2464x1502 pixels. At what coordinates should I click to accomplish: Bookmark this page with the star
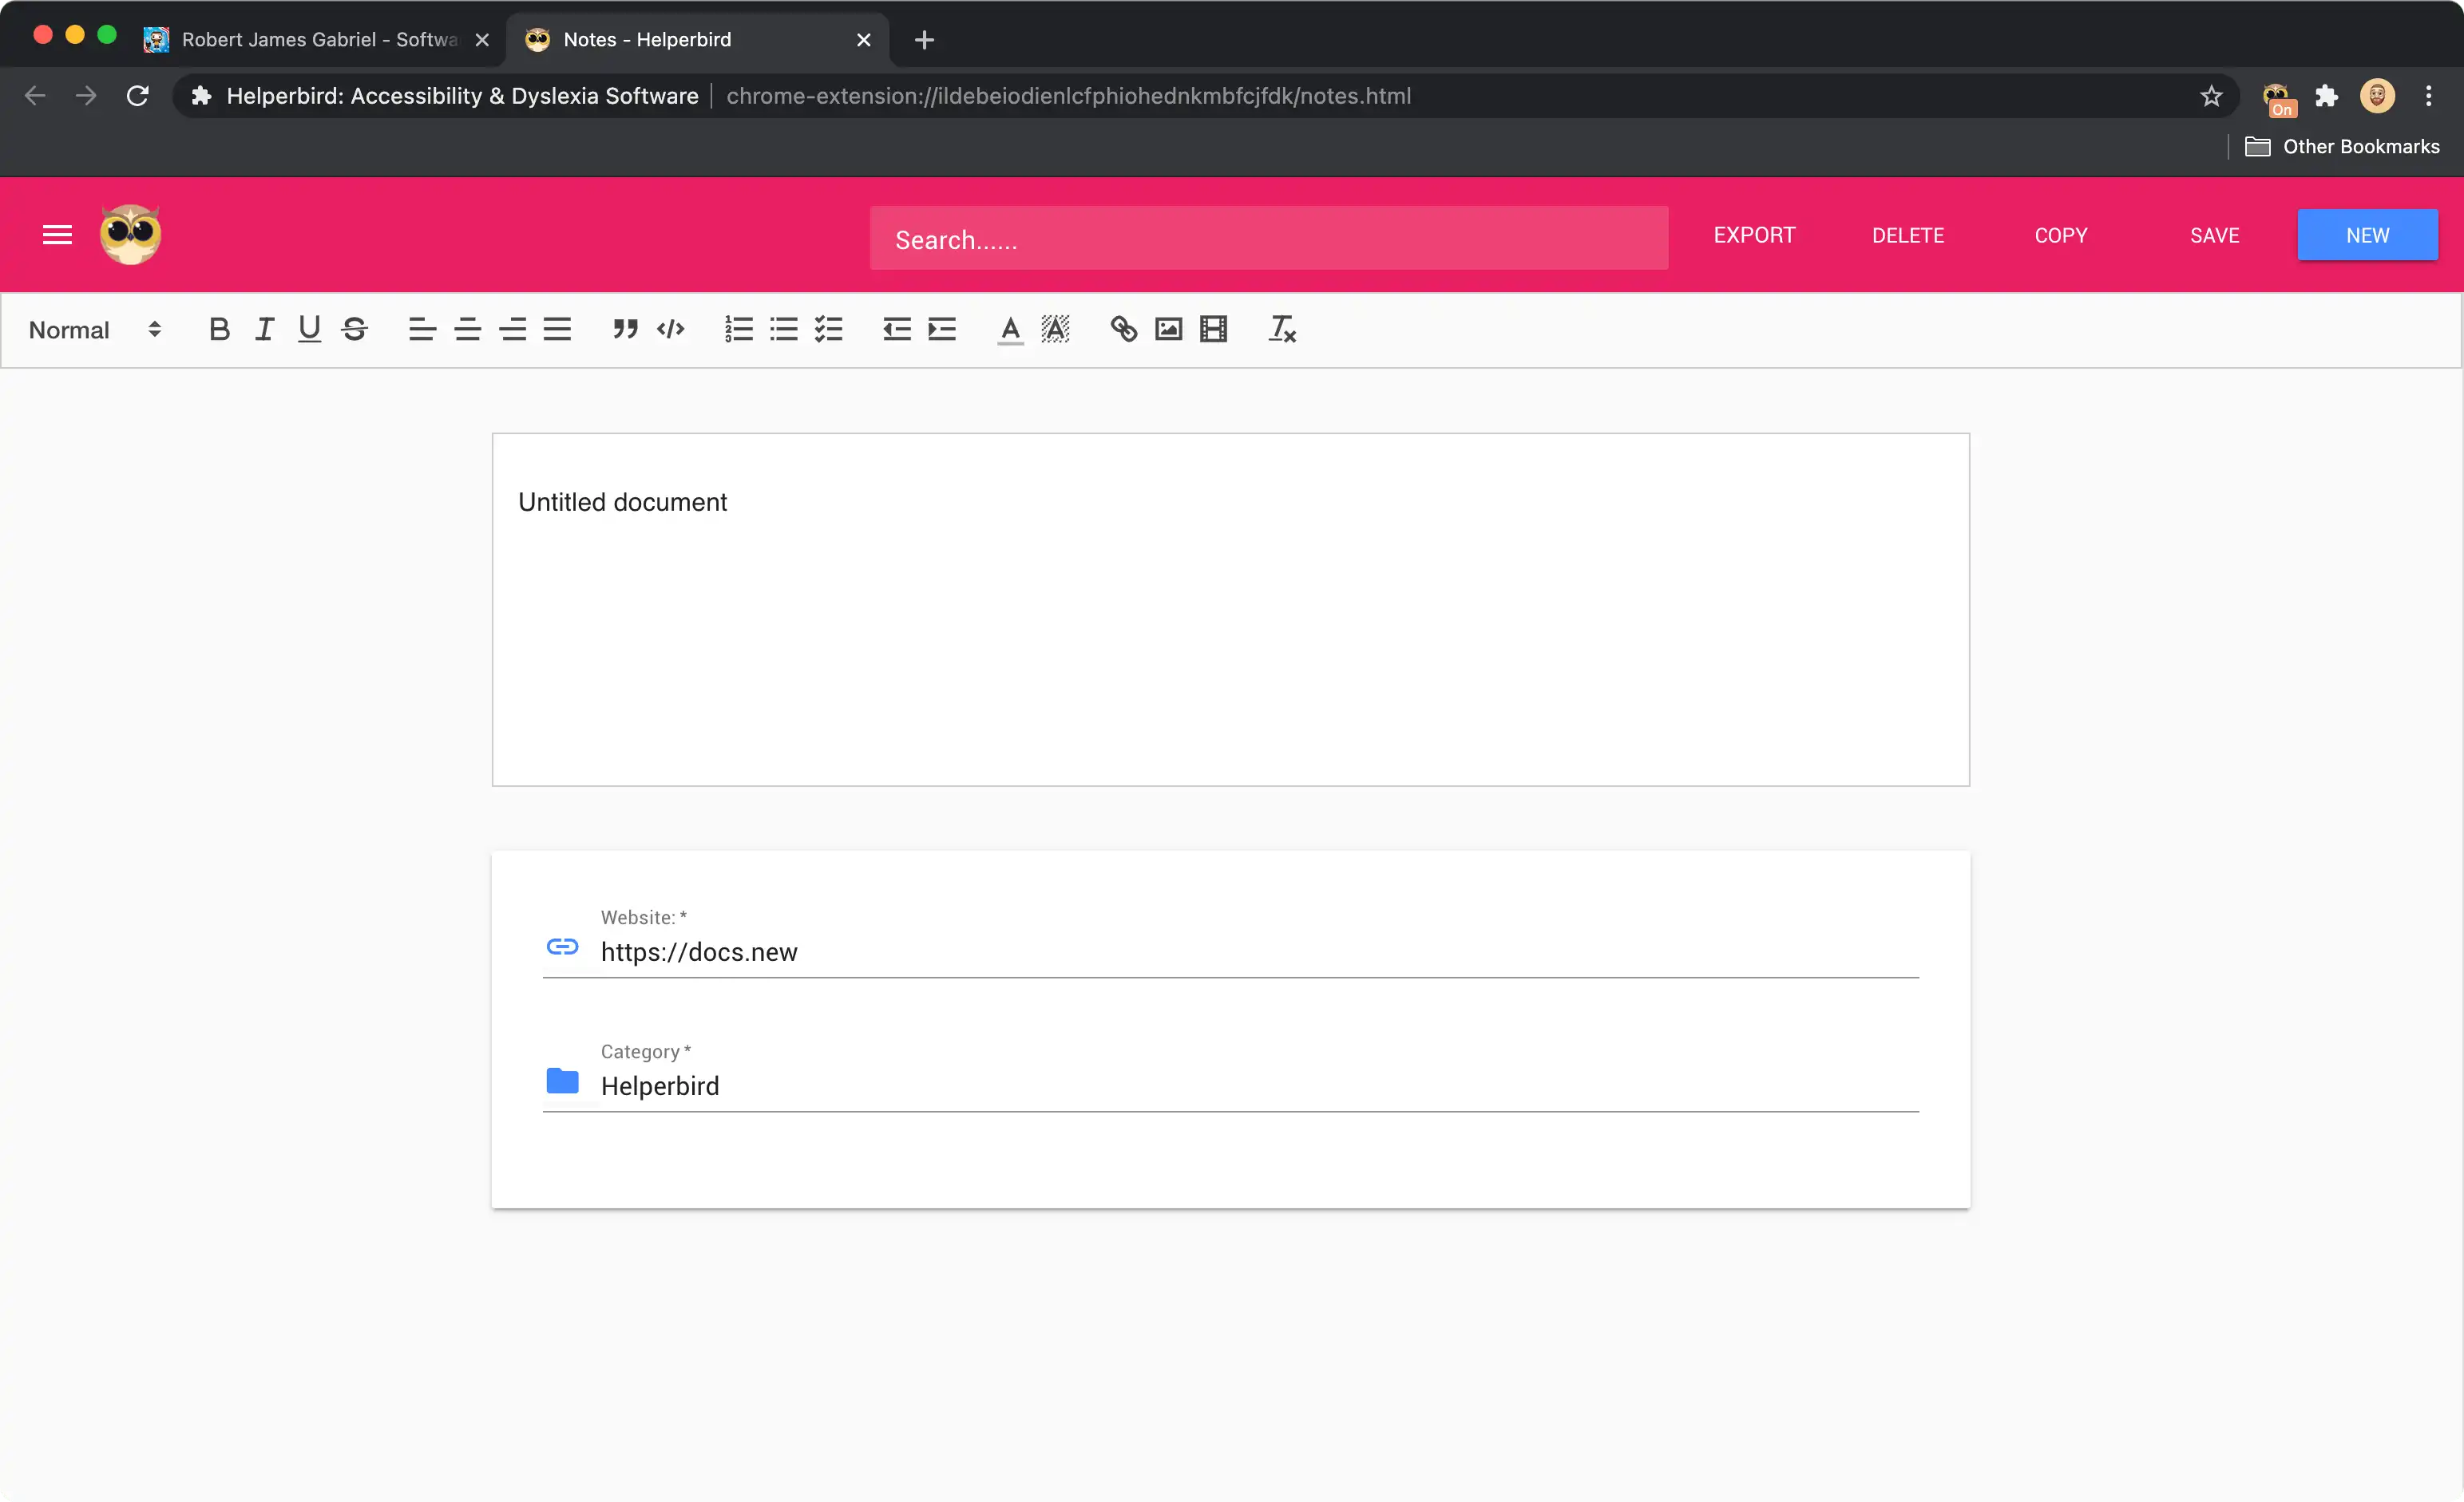point(2211,96)
